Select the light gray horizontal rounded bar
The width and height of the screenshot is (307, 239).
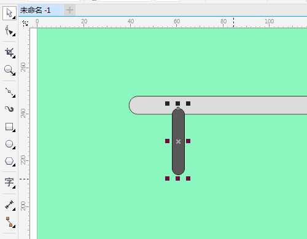point(218,105)
